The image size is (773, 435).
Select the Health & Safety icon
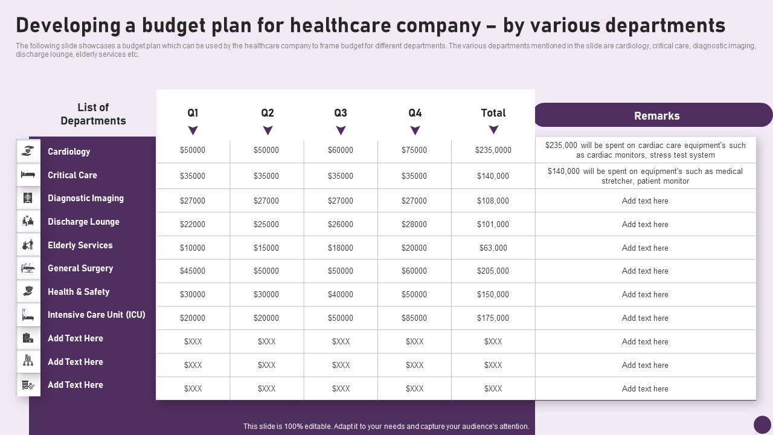coord(28,292)
